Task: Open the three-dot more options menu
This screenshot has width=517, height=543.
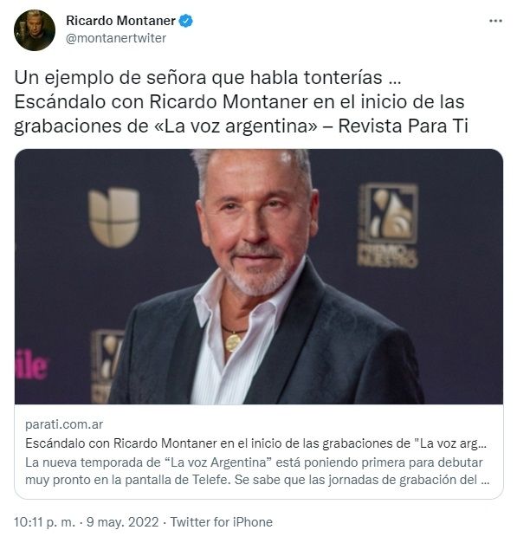Action: pyautogui.click(x=495, y=21)
